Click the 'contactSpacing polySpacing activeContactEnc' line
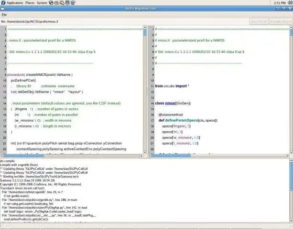The height and width of the screenshot is (229, 293). (x=71, y=149)
